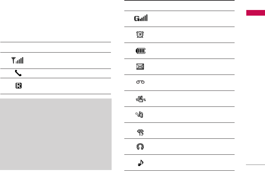Click empty description cell beside battery icon

tap(190, 51)
